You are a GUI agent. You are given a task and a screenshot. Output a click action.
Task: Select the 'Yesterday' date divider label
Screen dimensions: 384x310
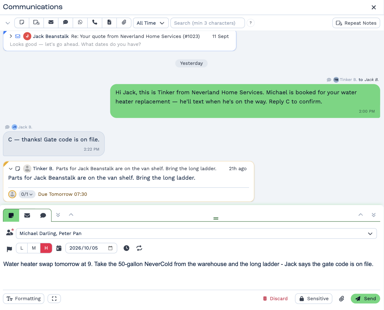pos(192,63)
